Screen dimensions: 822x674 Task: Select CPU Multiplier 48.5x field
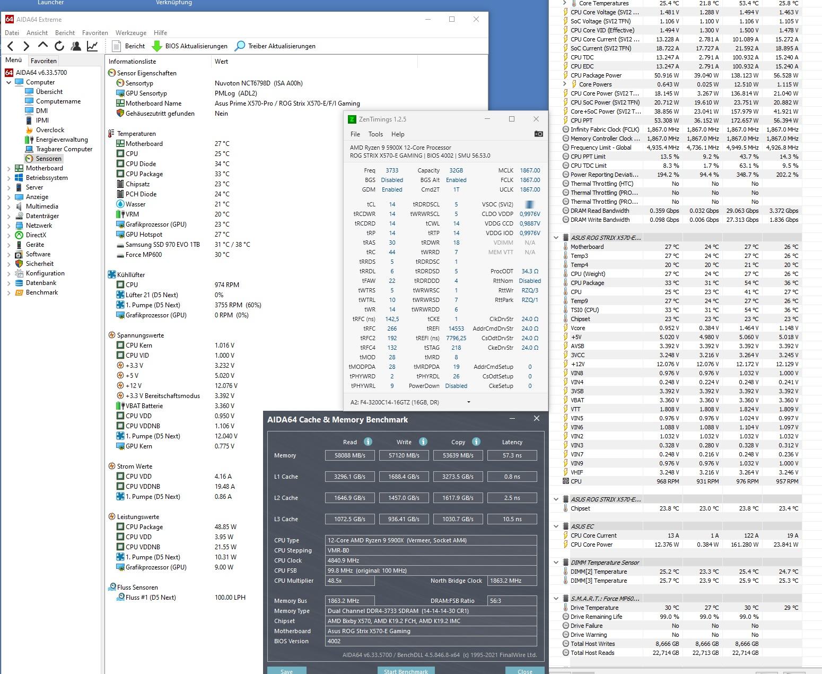(x=350, y=581)
